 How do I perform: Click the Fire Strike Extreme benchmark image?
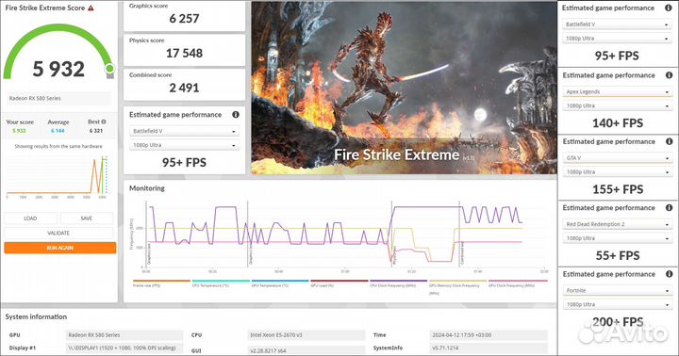pyautogui.click(x=404, y=88)
